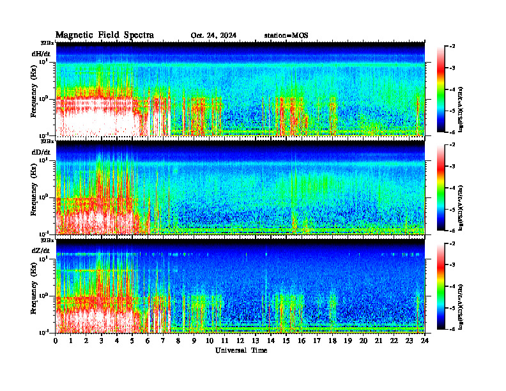Image resolution: width=506 pixels, height=391 pixels.
Task: Click the "Universal Time" axis label
Action: coord(241,350)
